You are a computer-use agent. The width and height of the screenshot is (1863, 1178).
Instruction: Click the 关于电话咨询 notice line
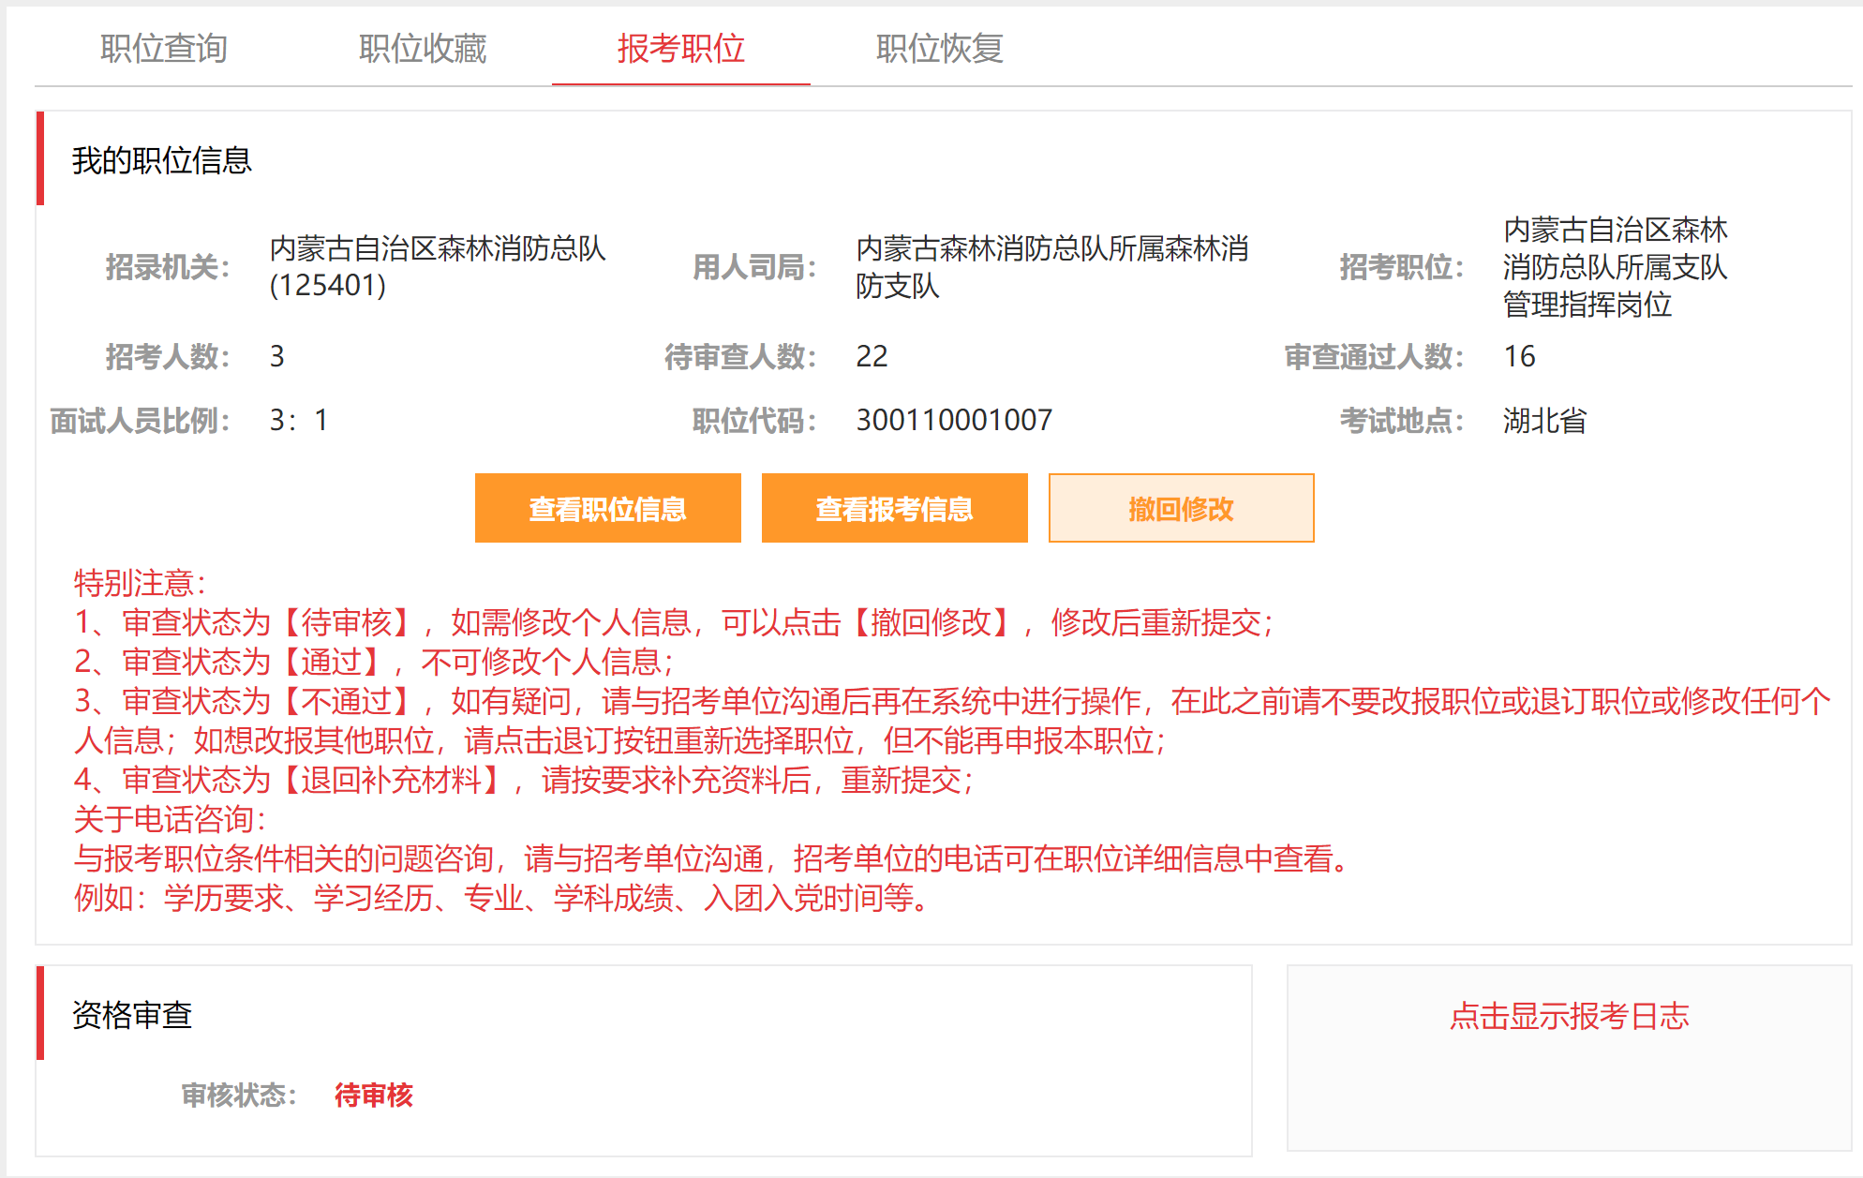coord(171,819)
